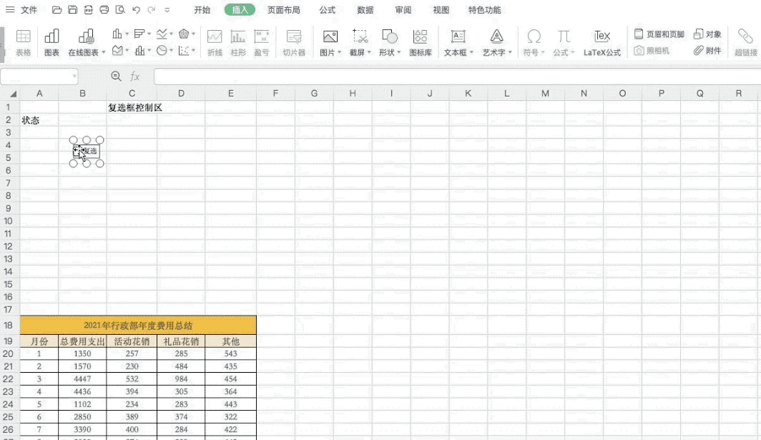This screenshot has height=440, width=761.
Task: Click the cell with value 543
Action: coord(230,353)
